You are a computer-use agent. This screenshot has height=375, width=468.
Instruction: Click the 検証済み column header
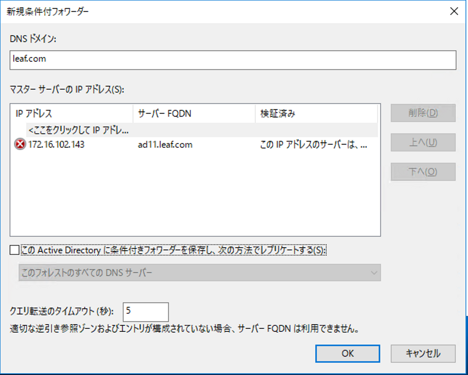pos(278,113)
